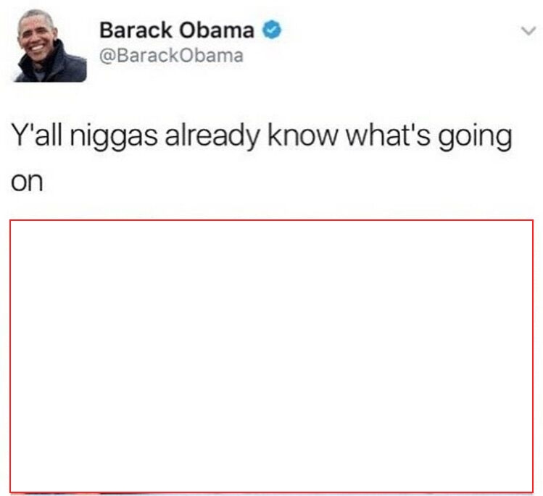The width and height of the screenshot is (543, 496).
Task: Click the top red border of the media box
Action: (x=271, y=220)
